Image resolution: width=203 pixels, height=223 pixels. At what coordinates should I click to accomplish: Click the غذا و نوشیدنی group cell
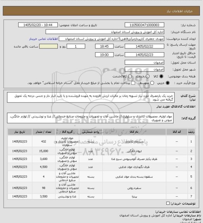coord(67,197)
